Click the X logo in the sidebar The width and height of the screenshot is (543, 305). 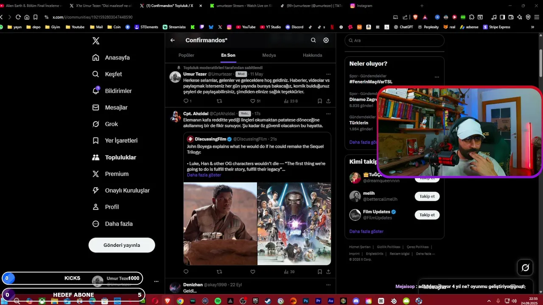(x=96, y=41)
